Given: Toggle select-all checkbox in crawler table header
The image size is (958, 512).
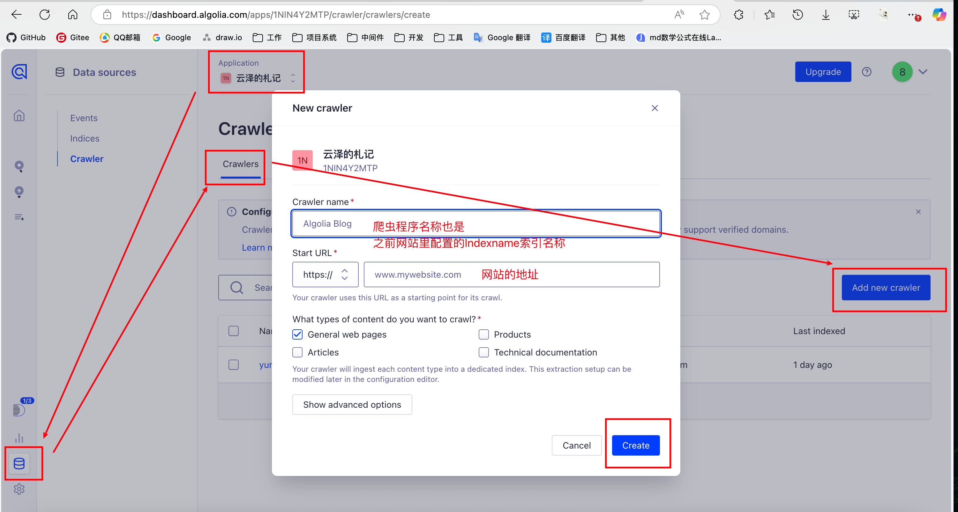Looking at the screenshot, I should coord(234,331).
